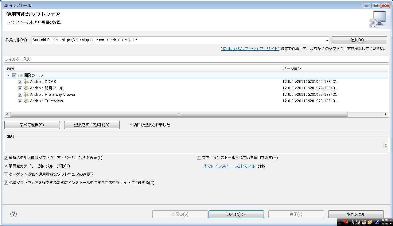Click the horizontal scrollbar thumb in list
The image size is (393, 226).
coord(179,114)
